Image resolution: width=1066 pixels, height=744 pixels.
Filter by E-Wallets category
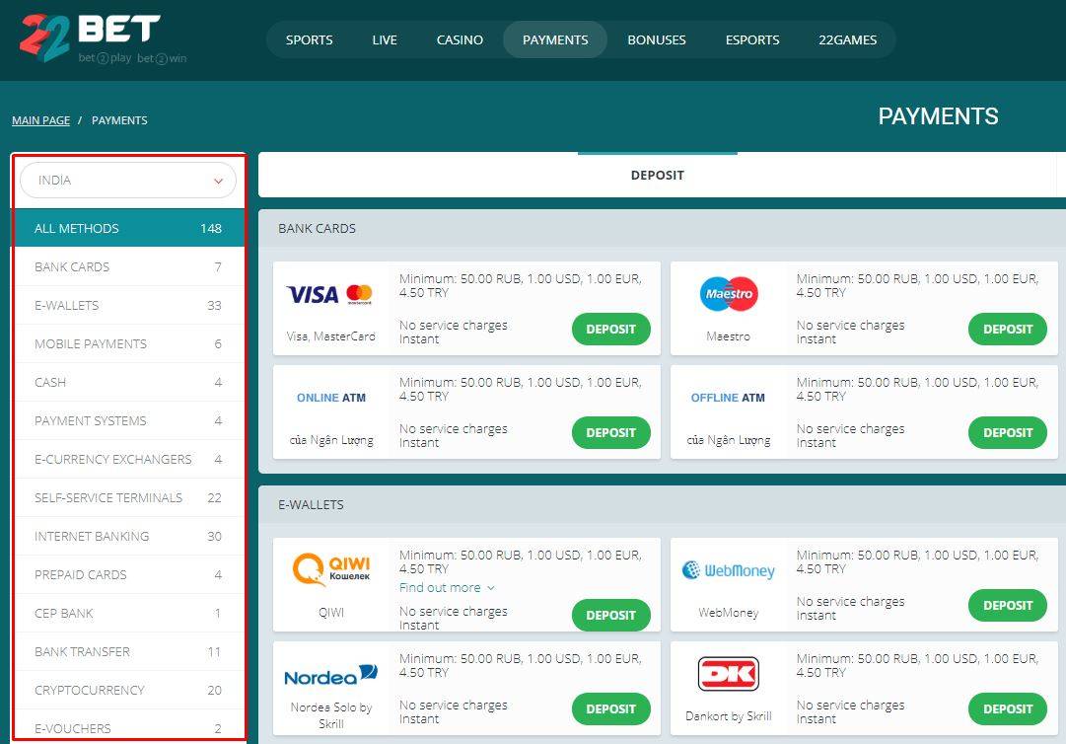tap(128, 305)
